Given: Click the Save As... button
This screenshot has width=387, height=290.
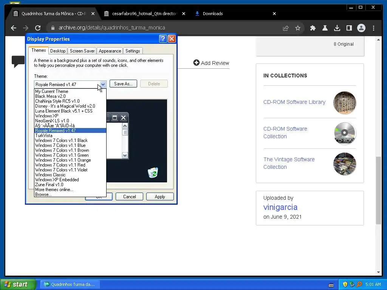Looking at the screenshot, I should pyautogui.click(x=123, y=83).
